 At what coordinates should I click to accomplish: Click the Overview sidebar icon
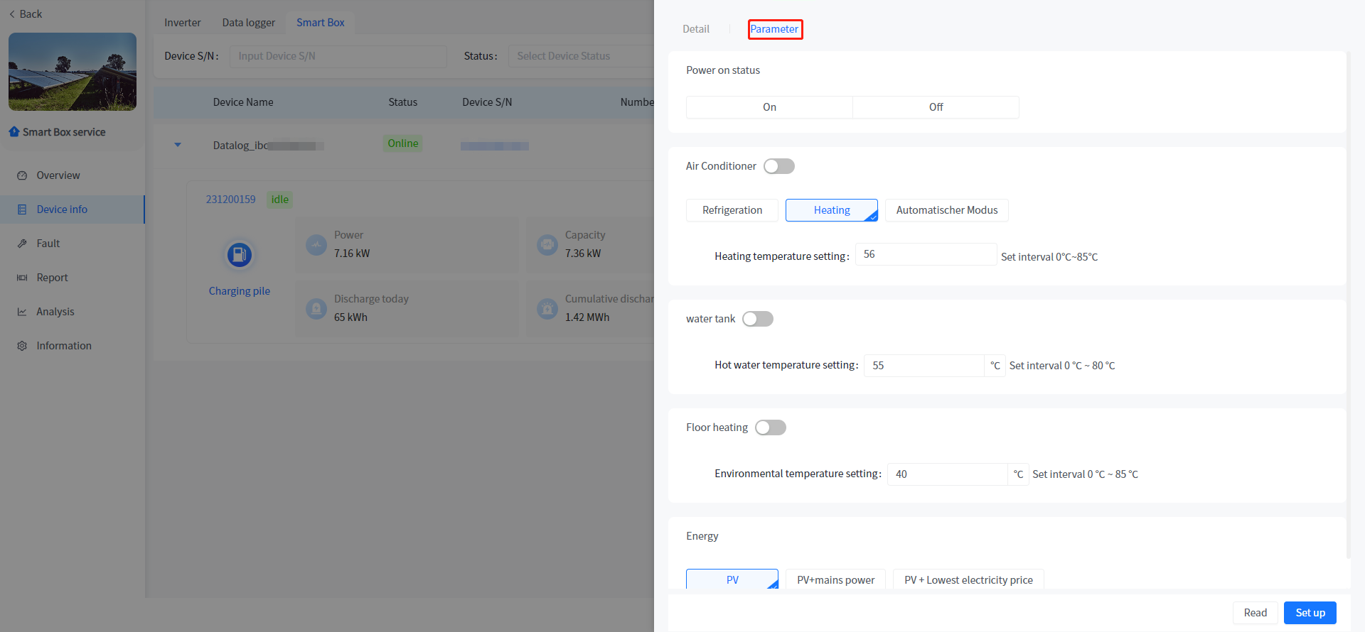(x=22, y=175)
